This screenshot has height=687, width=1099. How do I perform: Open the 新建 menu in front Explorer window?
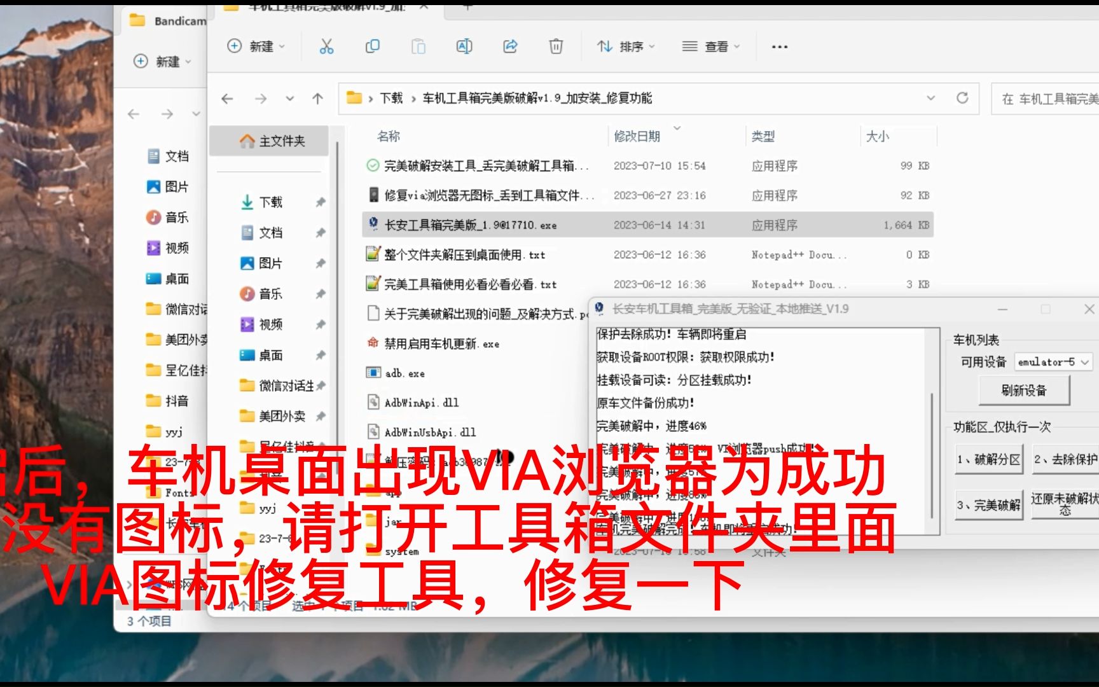(x=256, y=46)
